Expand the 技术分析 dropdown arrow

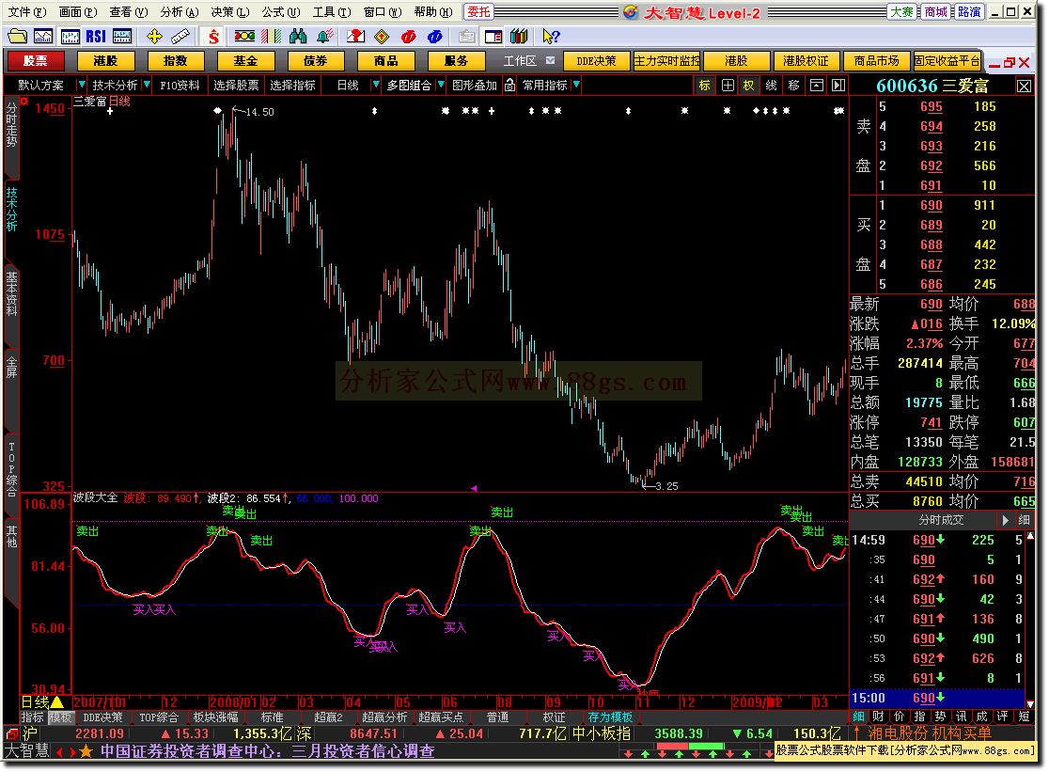point(147,85)
